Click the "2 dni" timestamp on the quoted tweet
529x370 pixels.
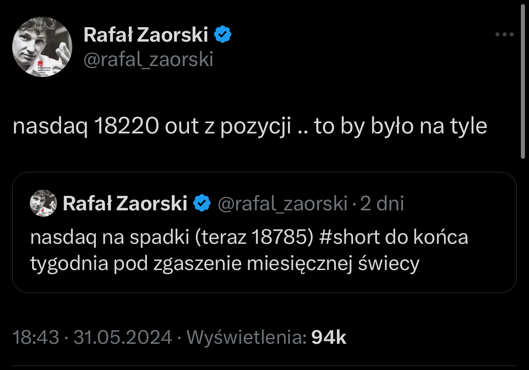coord(382,204)
